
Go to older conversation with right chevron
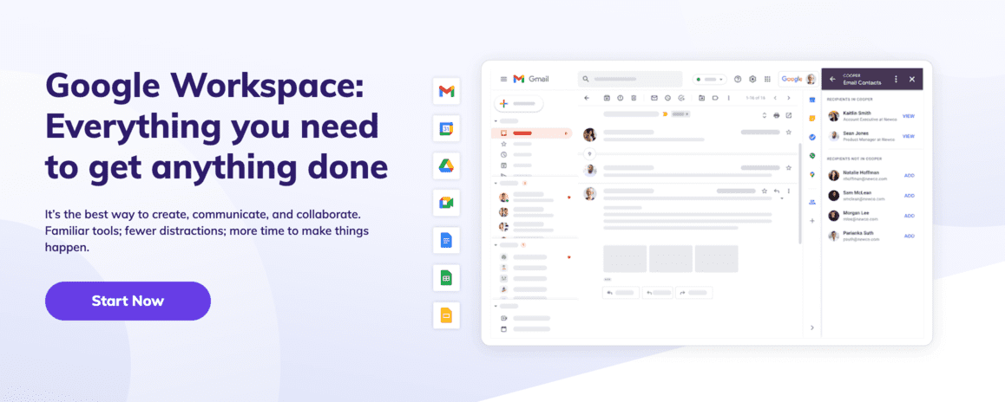(788, 98)
